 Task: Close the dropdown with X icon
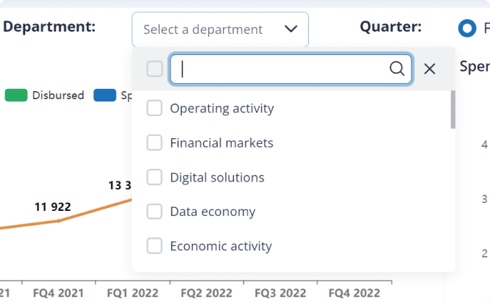[430, 69]
